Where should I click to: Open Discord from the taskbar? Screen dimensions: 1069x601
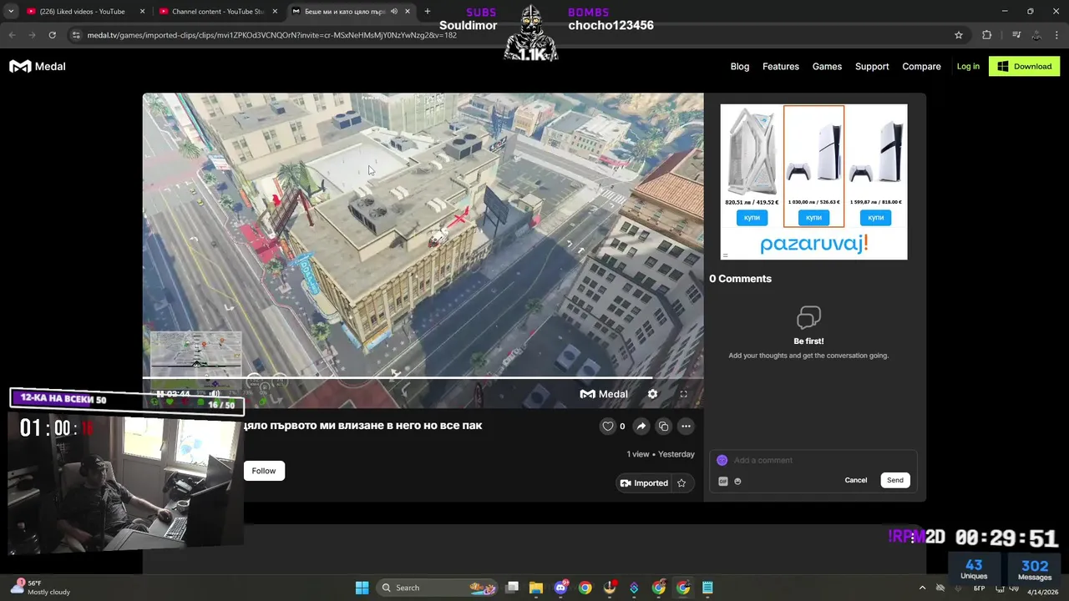click(560, 588)
